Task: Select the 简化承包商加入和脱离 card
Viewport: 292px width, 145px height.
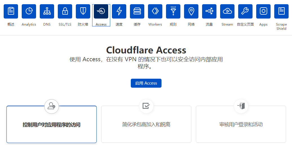Action: (x=146, y=124)
